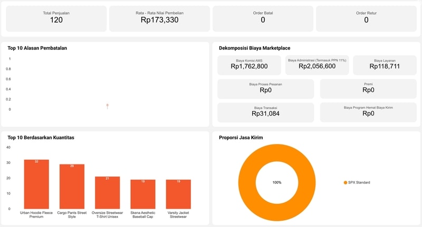Screen dimensions: 422x227
Task: Click the Premi scorecard
Action: 368,88
